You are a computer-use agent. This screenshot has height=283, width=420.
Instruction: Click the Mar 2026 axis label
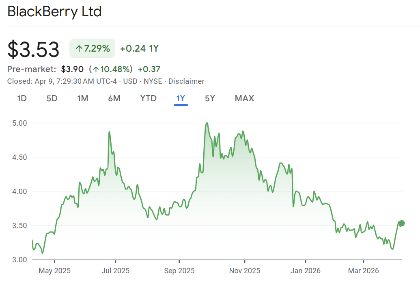363,271
